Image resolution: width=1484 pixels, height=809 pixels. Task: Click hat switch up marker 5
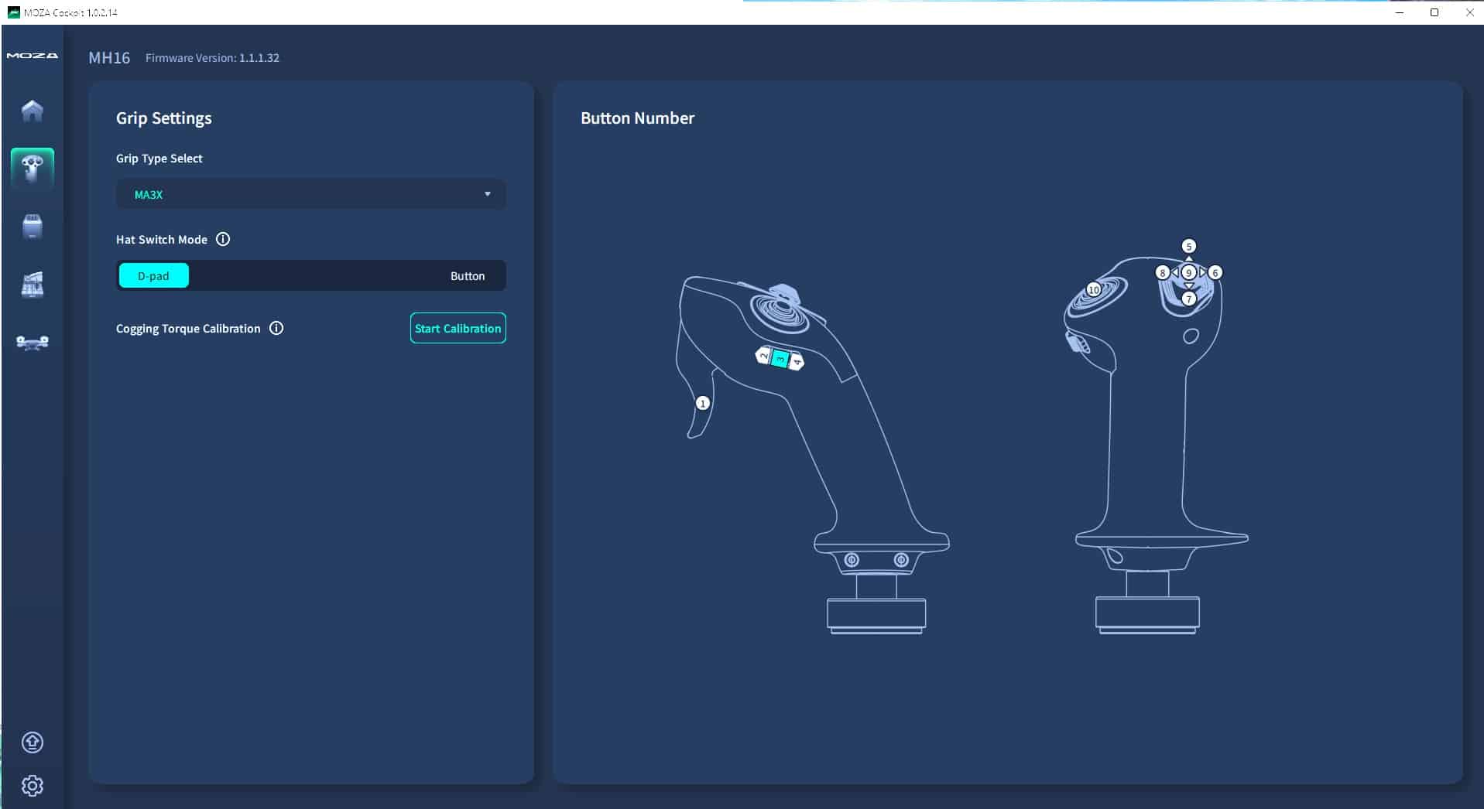(x=1188, y=247)
